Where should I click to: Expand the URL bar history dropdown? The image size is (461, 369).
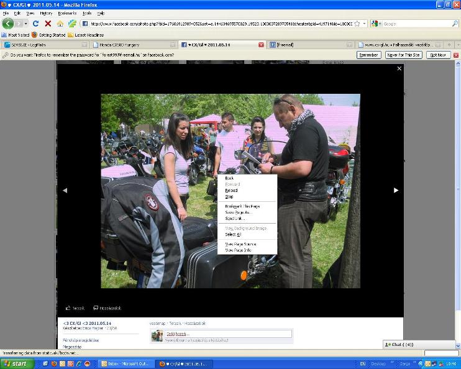(364, 24)
